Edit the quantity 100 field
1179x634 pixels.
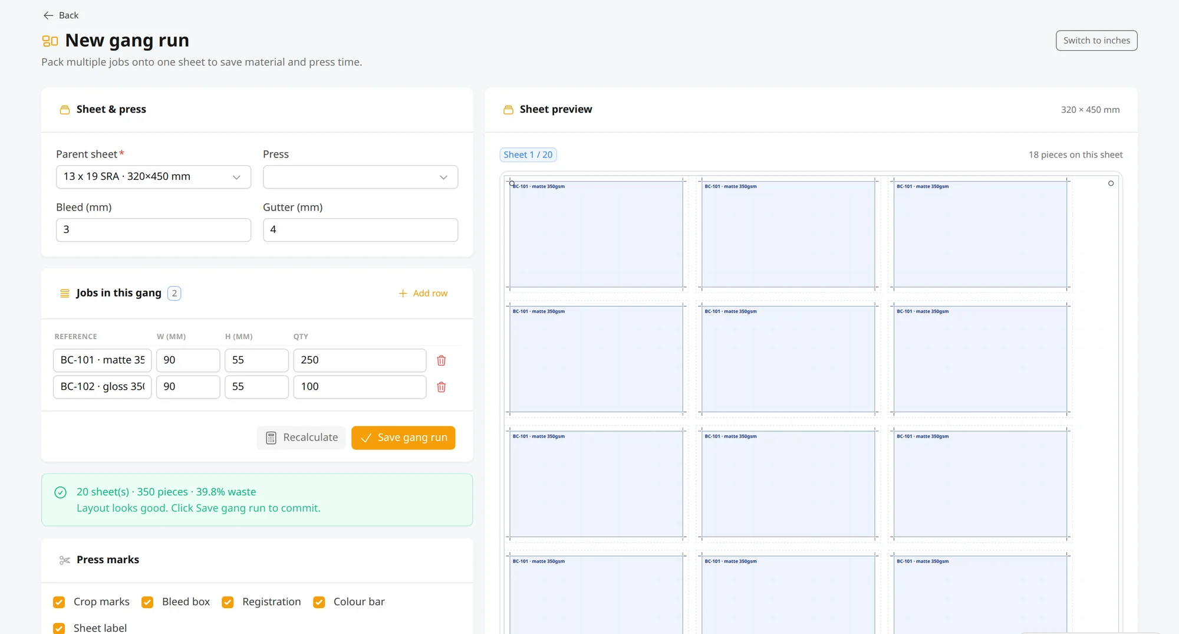coord(360,387)
